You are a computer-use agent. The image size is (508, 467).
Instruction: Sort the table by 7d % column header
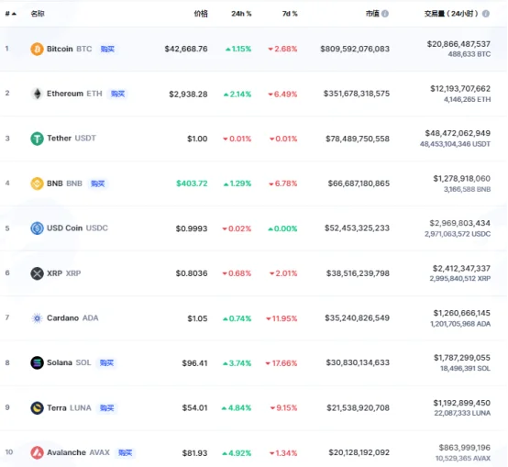(x=290, y=14)
